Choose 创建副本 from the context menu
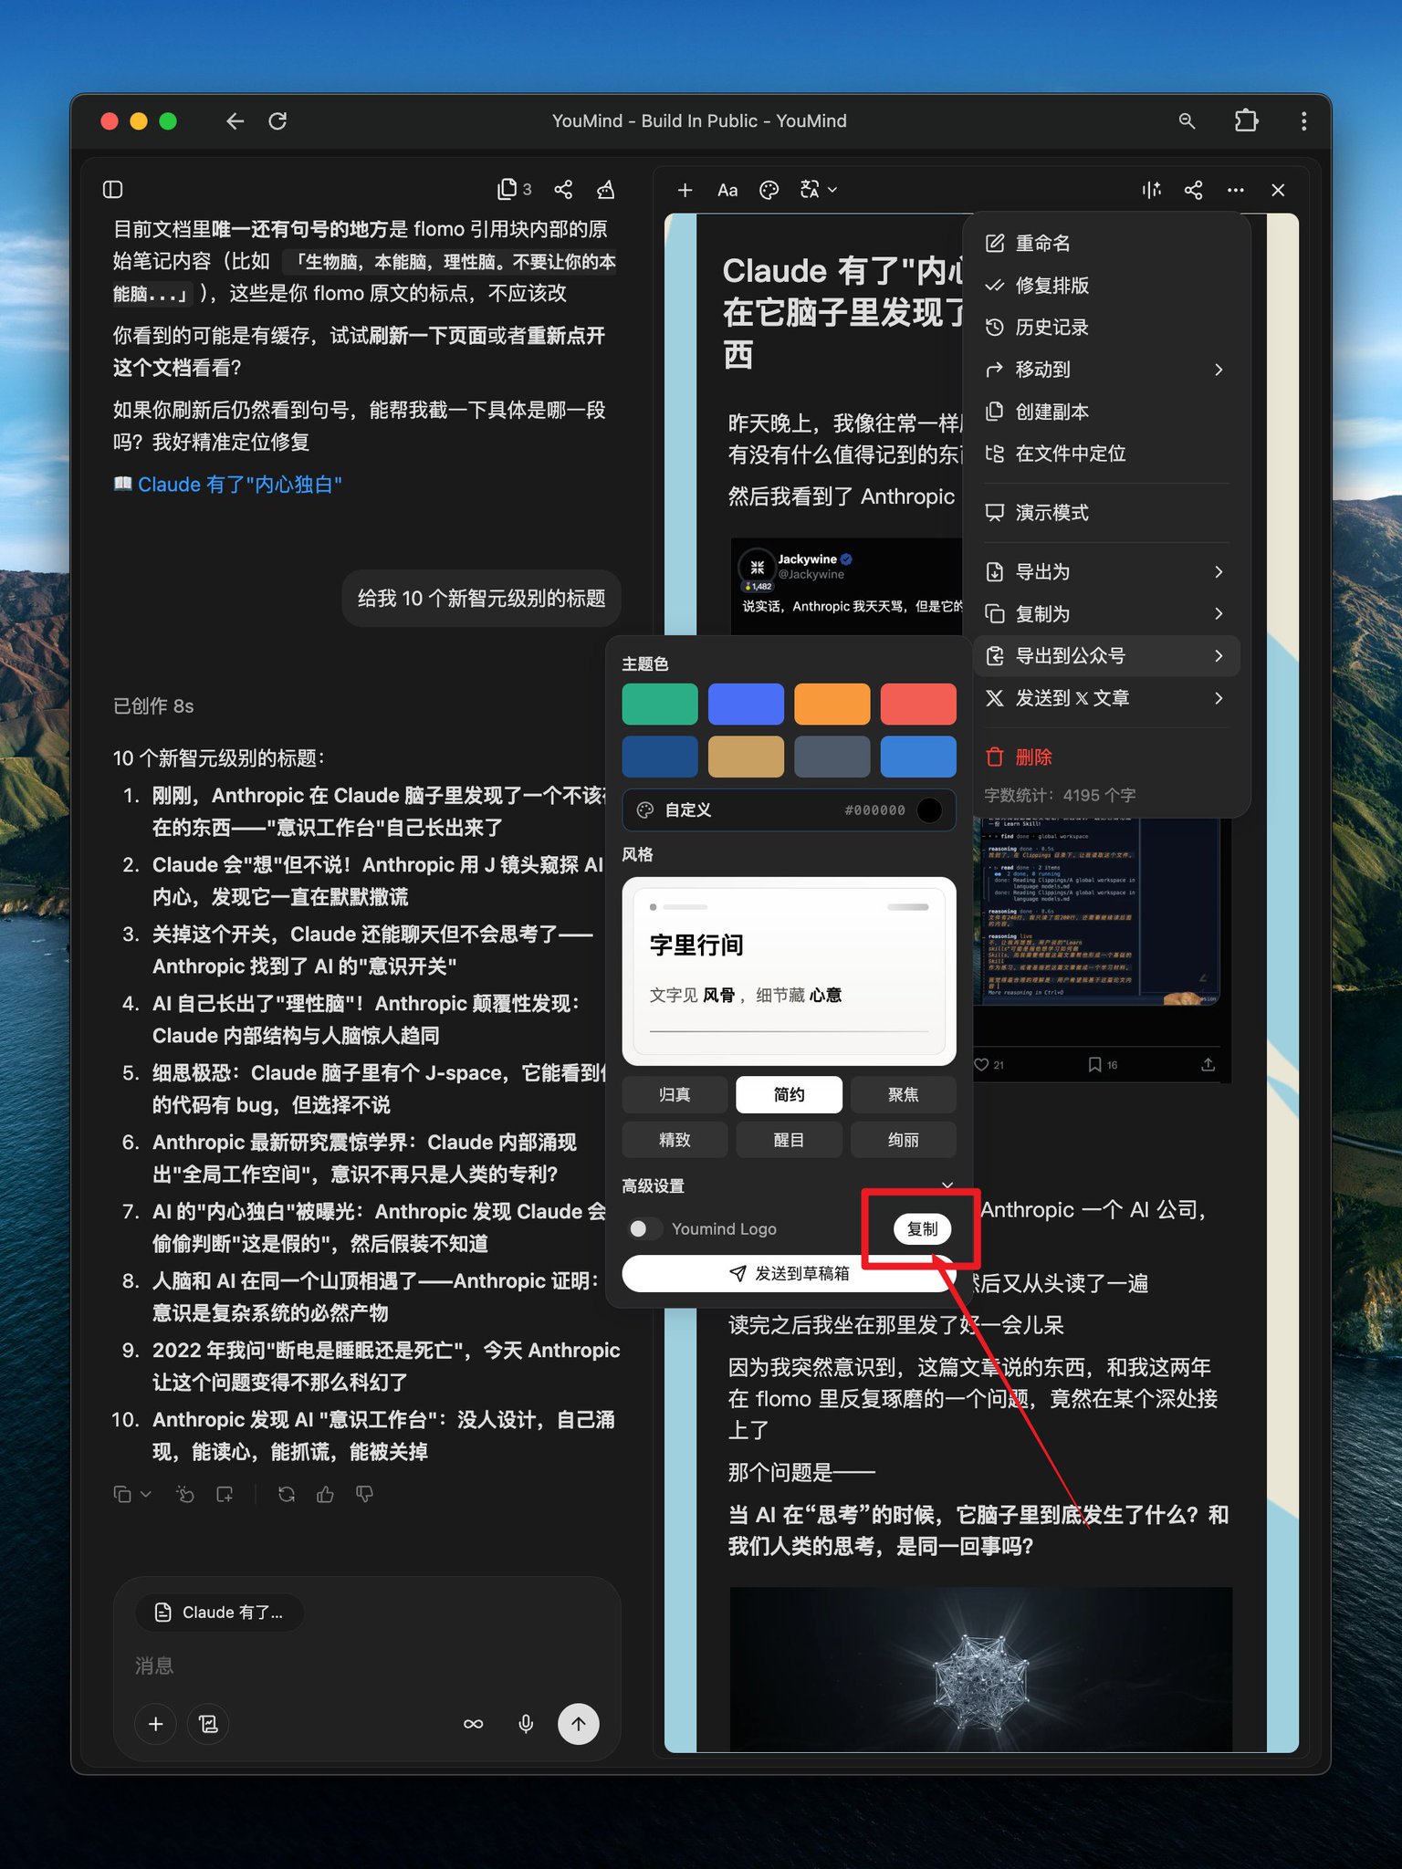 point(1106,412)
